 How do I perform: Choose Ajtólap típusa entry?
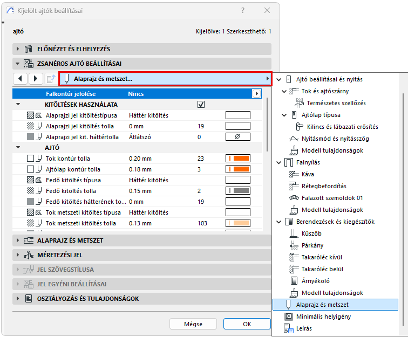321,115
